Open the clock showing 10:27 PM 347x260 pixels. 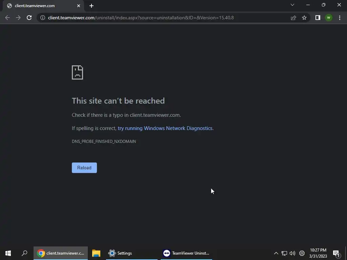coord(318,253)
